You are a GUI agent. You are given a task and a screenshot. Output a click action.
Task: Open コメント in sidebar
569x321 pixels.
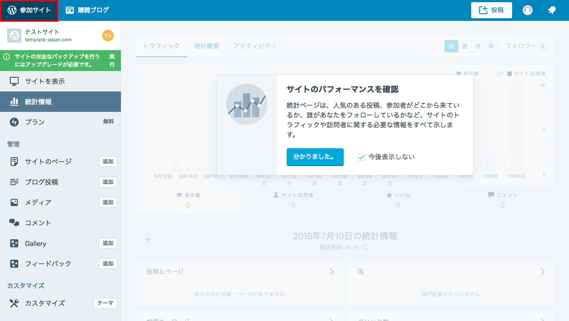point(60,223)
